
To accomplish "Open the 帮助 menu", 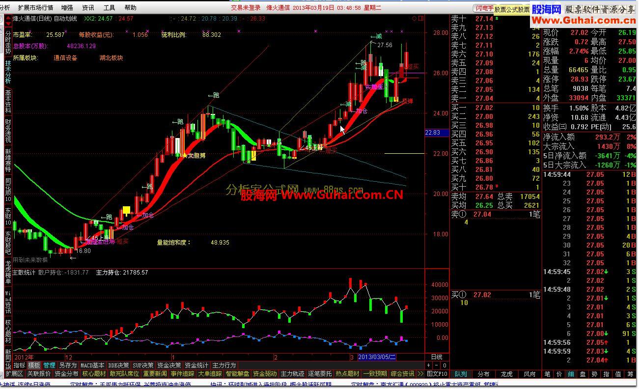I will [131, 8].
